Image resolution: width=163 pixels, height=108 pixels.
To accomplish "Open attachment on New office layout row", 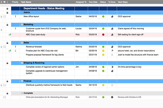I will 1,17.
